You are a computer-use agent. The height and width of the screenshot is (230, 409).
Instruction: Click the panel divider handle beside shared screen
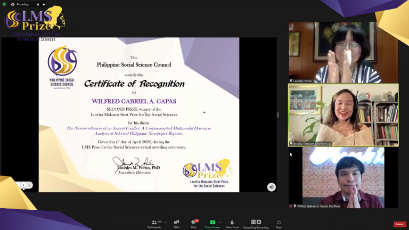coord(278,115)
